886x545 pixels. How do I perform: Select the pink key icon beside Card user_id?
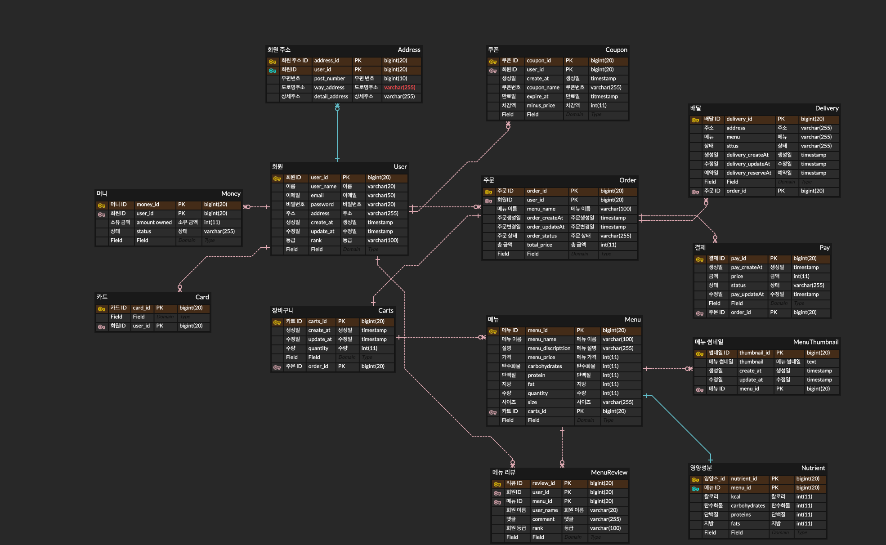tap(102, 326)
